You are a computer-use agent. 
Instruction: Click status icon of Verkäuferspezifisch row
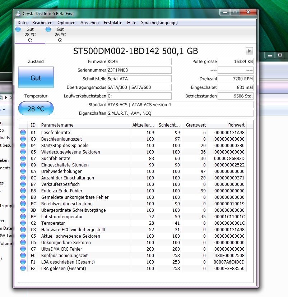[x=23, y=184]
